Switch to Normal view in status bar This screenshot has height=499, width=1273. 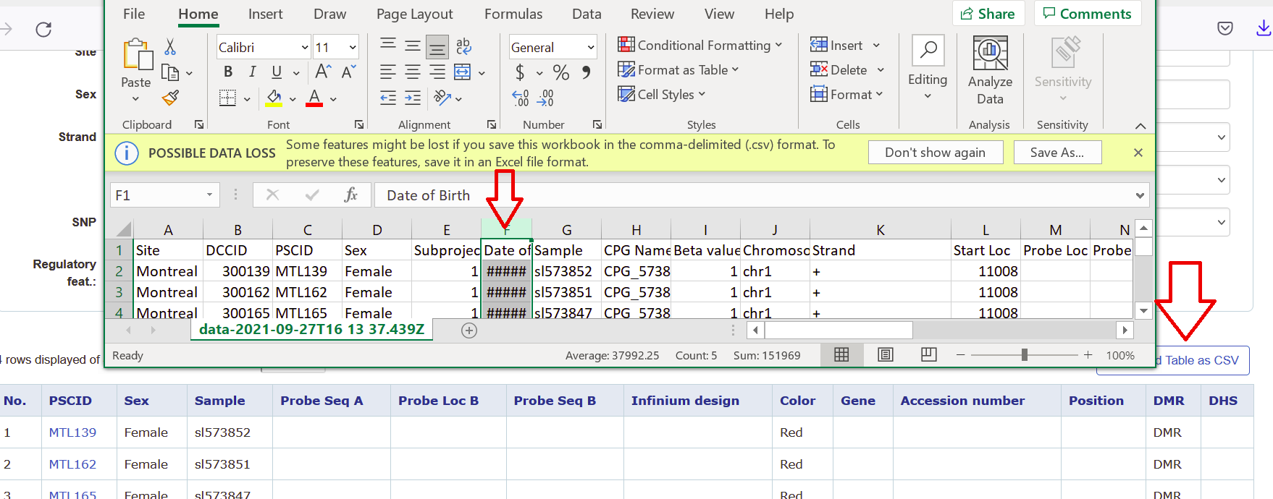tap(841, 354)
